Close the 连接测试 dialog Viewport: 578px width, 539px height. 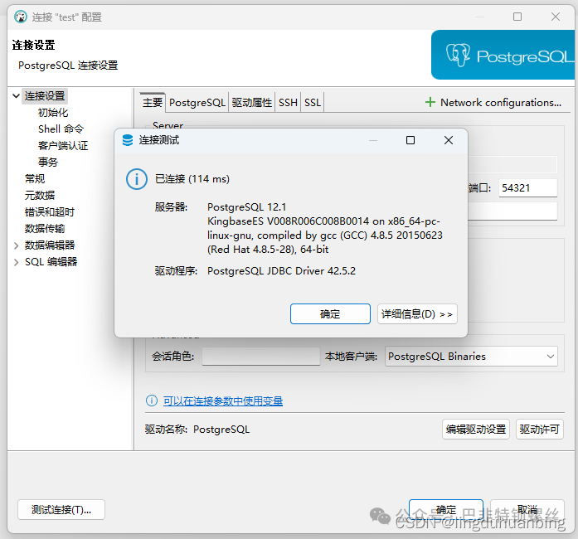[449, 140]
